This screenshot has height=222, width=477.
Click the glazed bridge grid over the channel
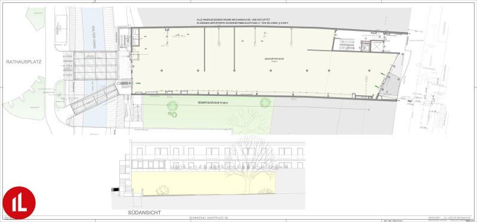pyautogui.click(x=95, y=65)
